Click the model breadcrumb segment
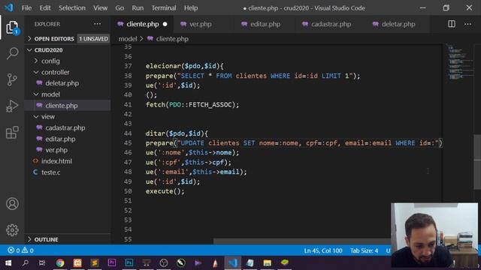Image resolution: width=481 pixels, height=270 pixels. [128, 39]
